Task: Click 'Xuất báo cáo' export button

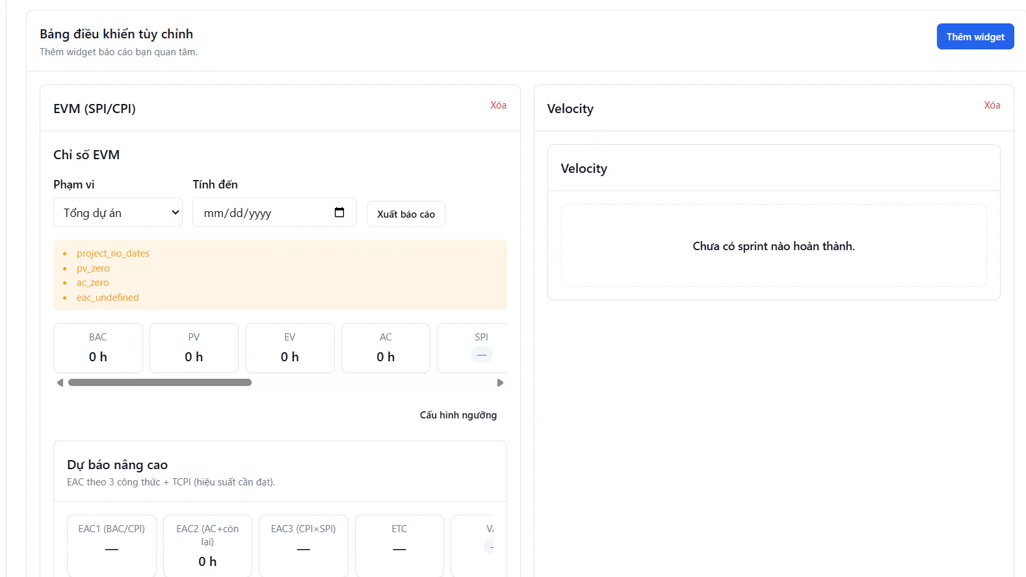Action: pos(406,214)
